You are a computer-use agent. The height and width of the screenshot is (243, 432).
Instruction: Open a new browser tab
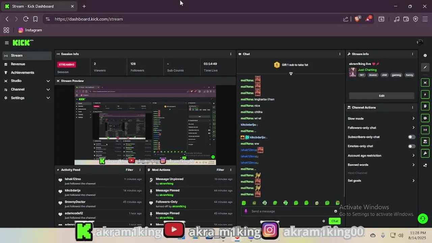coord(84,6)
